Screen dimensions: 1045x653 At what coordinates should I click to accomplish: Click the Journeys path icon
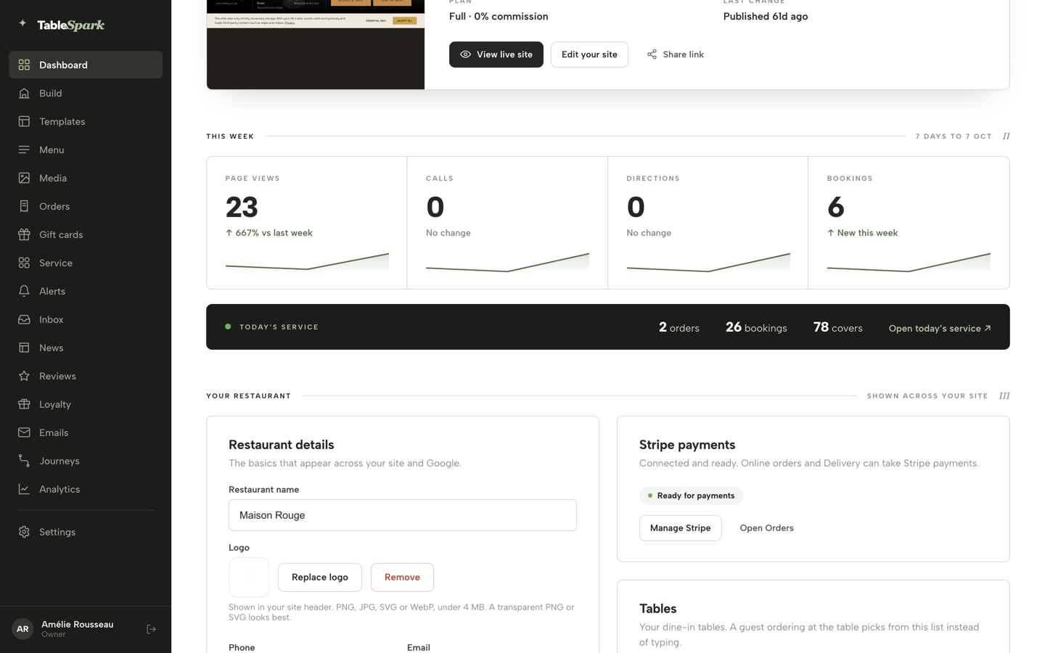[24, 461]
